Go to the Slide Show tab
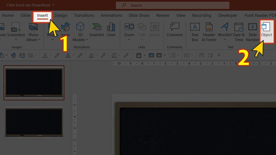 click(x=139, y=15)
